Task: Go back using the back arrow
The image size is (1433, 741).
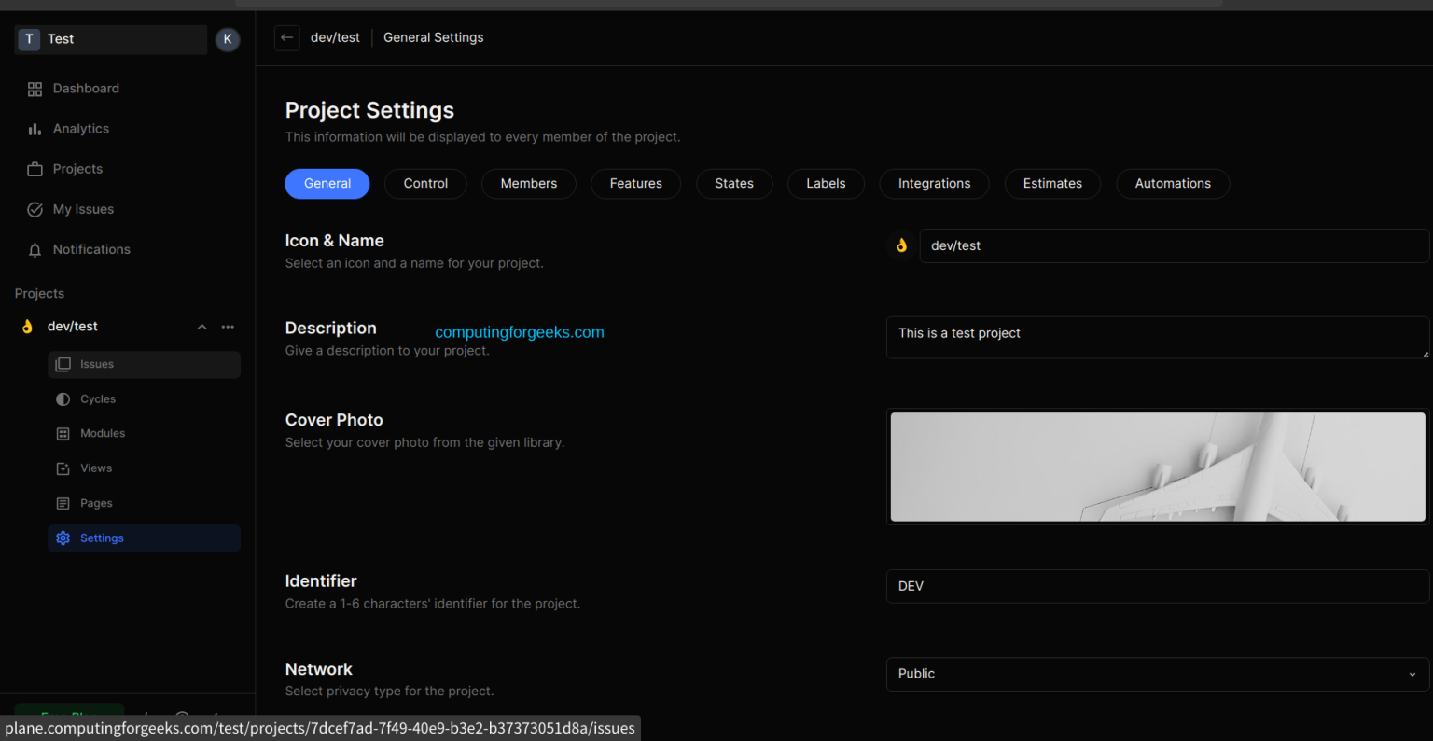Action: (x=286, y=37)
